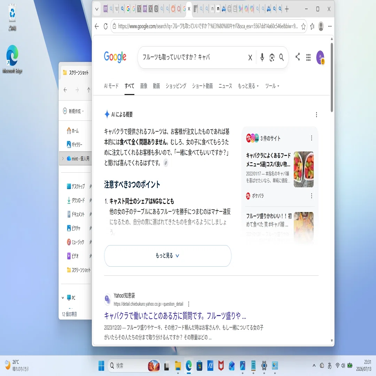Open キャバクラで働いたことのある方に質問です result link
The height and width of the screenshot is (376, 376).
(175, 316)
